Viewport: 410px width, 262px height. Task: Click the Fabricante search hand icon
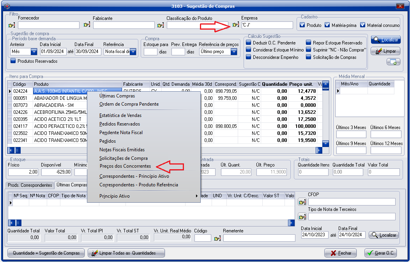pos(87,25)
